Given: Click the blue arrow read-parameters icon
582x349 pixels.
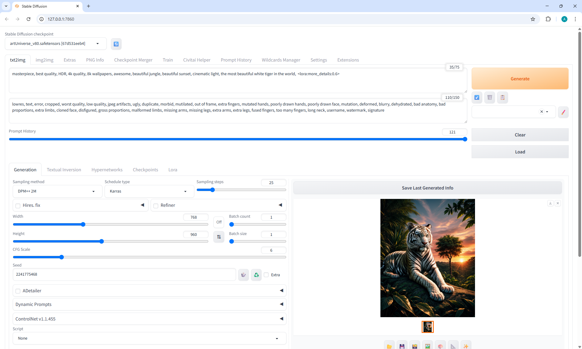Looking at the screenshot, I should click(x=477, y=97).
